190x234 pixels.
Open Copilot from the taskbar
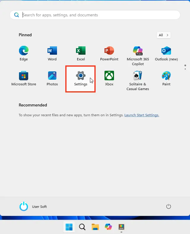pyautogui.click(x=108, y=227)
